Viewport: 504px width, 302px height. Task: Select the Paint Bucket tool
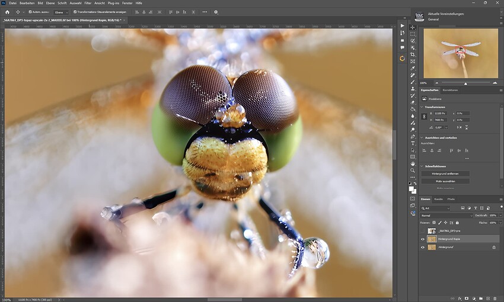413,110
